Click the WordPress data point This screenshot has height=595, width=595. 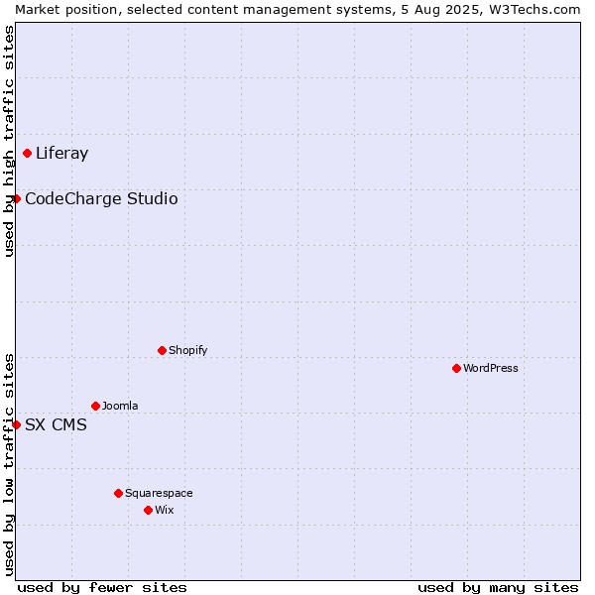click(x=456, y=368)
